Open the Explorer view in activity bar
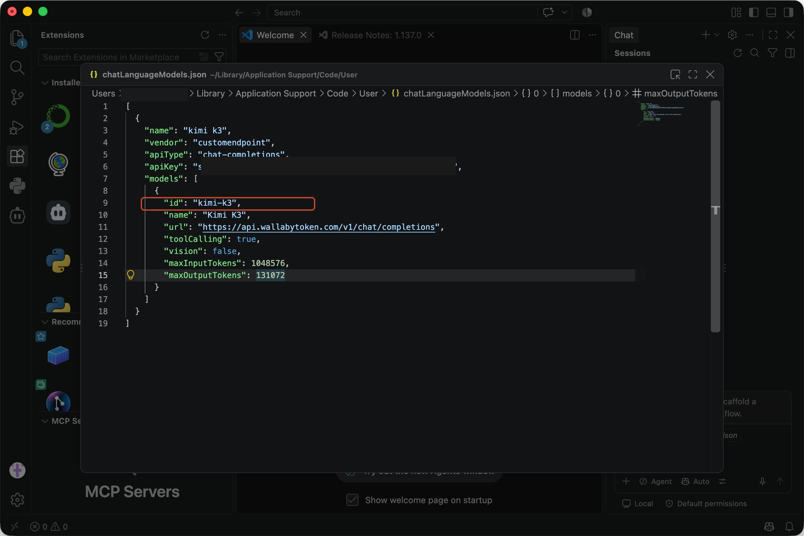Image resolution: width=804 pixels, height=536 pixels. tap(17, 38)
